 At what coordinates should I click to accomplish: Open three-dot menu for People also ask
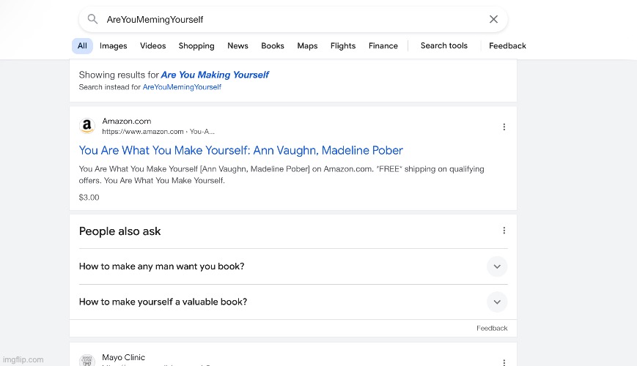(504, 231)
